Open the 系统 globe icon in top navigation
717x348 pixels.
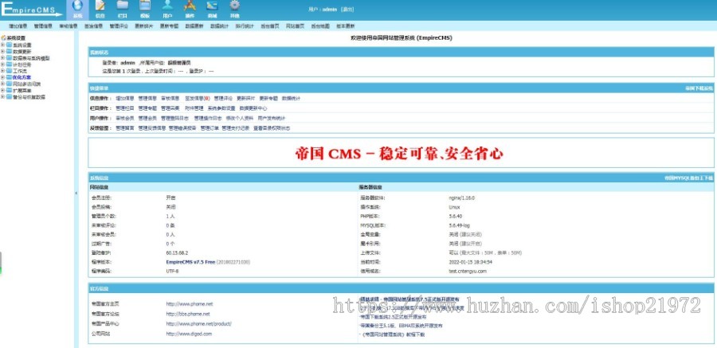coord(78,6)
